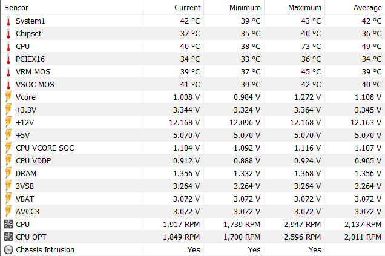385x256 pixels.
Task: Select the CPU VCORE SOC sensor row
Action: point(45,148)
